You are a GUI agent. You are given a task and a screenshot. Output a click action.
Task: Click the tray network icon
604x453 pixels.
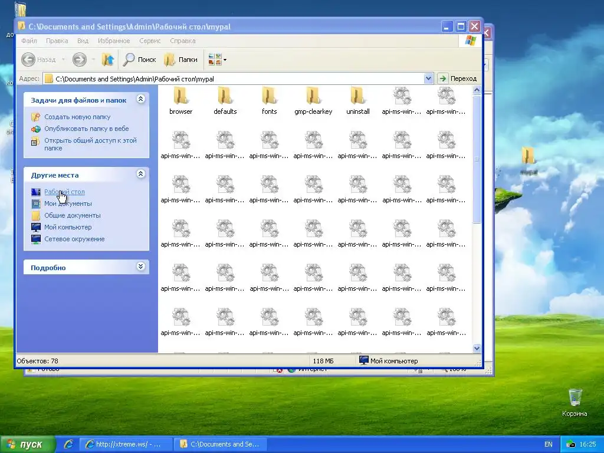click(x=570, y=444)
